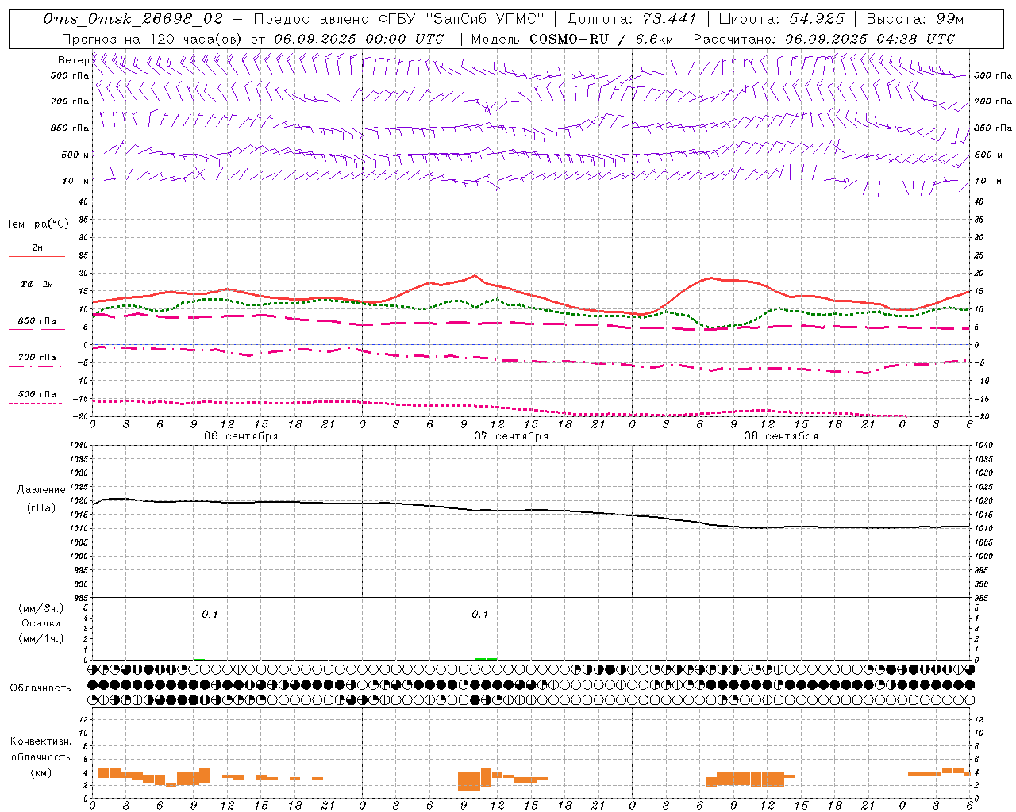Click the Ветер wind panel label

coord(73,60)
